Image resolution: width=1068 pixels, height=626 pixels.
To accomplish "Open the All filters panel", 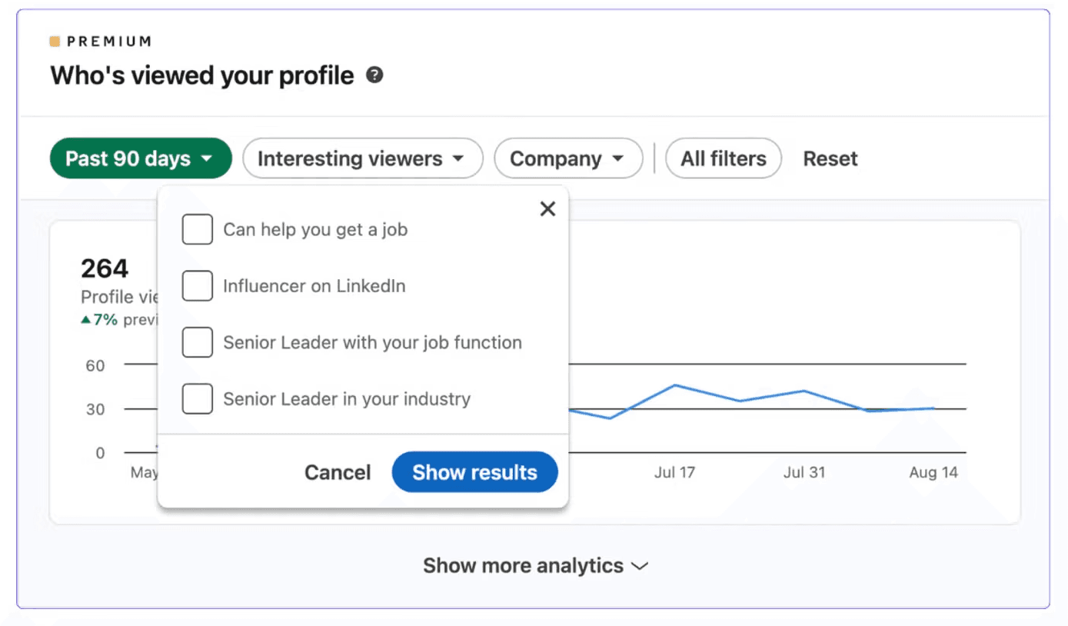I will coord(724,158).
